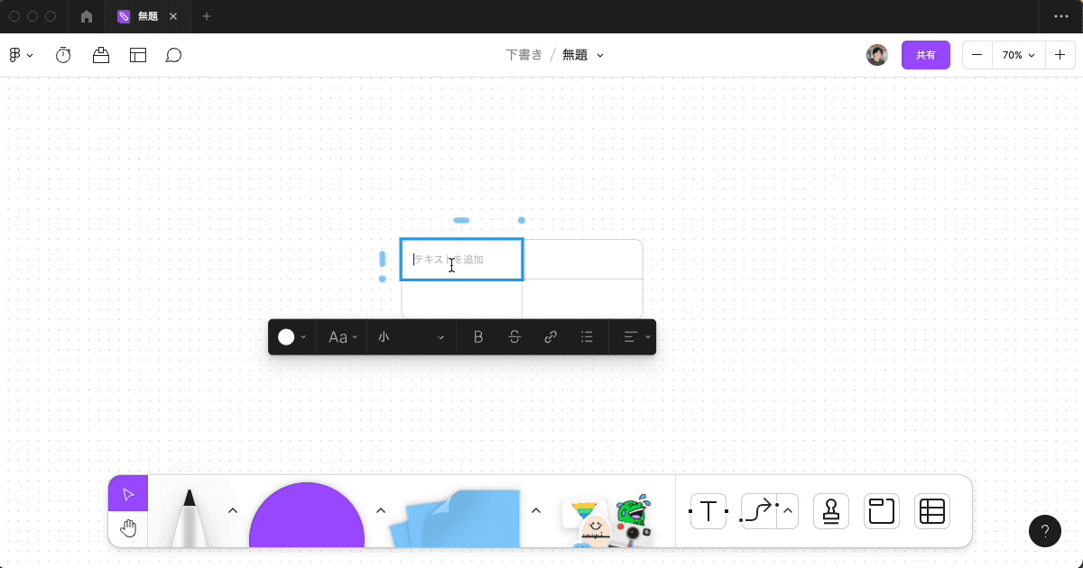The width and height of the screenshot is (1083, 568).
Task: Open the voting session icon
Action: [x=101, y=55]
